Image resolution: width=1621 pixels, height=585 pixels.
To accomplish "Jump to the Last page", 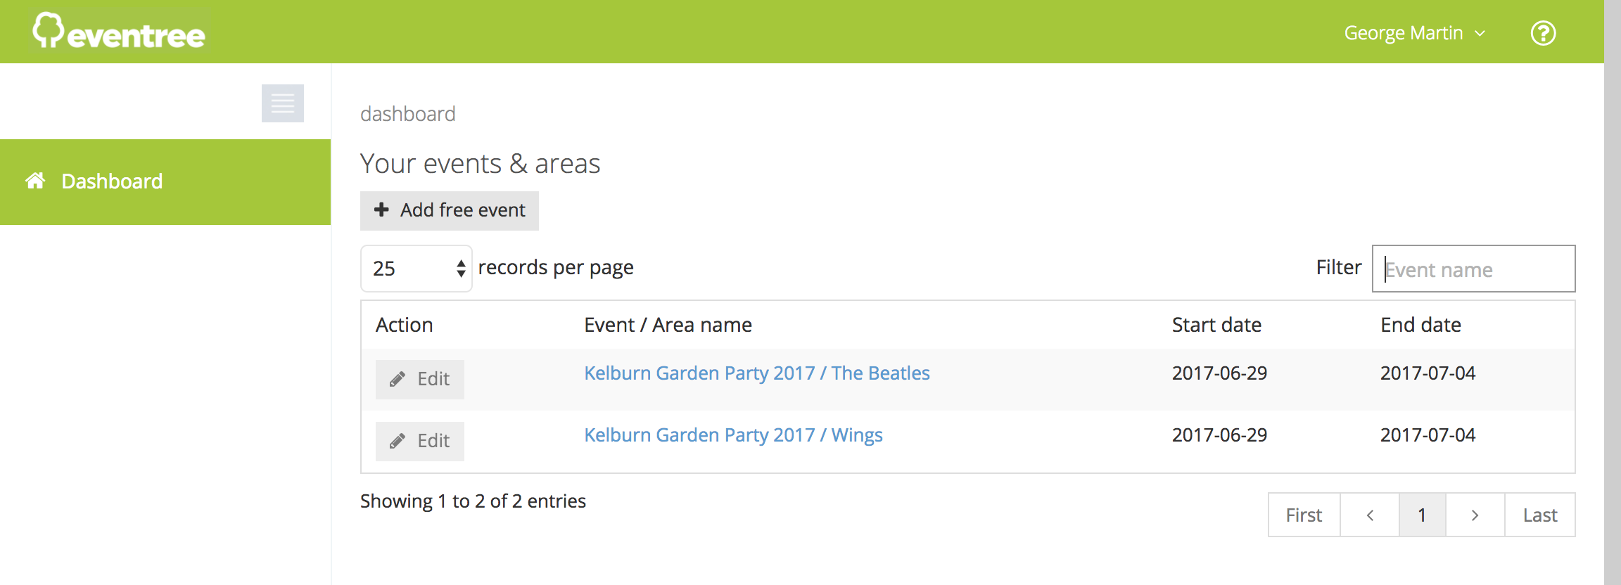I will click(x=1540, y=515).
